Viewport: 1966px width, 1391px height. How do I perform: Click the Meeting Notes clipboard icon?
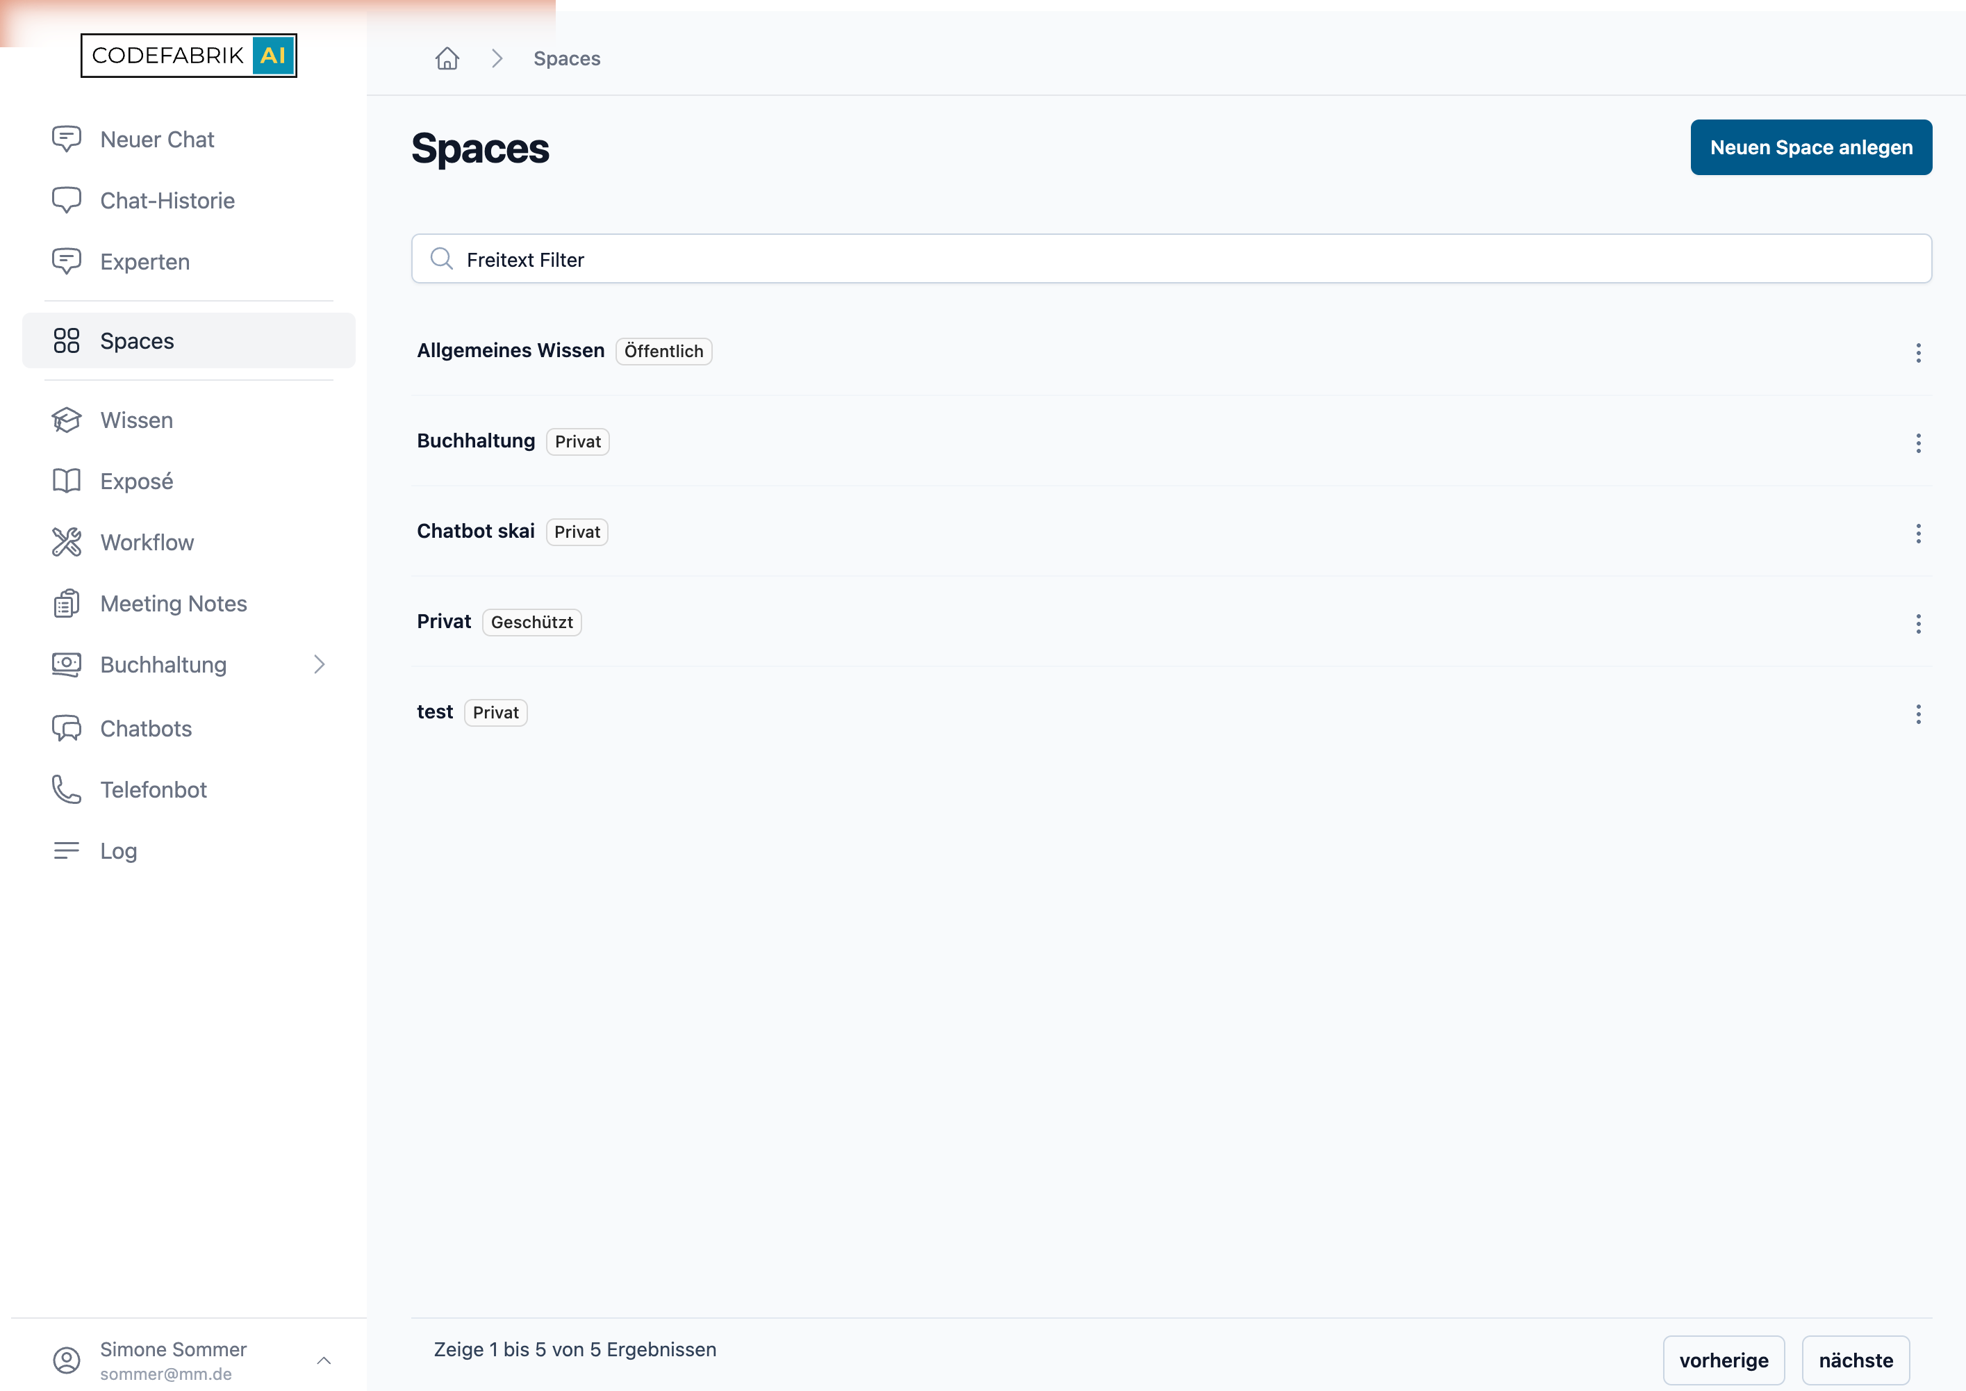tap(66, 604)
